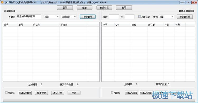Image resolution: width=198 pixels, height=103 pixels.
Task: Click the 所在群 column header
Action: click(x=155, y=25)
